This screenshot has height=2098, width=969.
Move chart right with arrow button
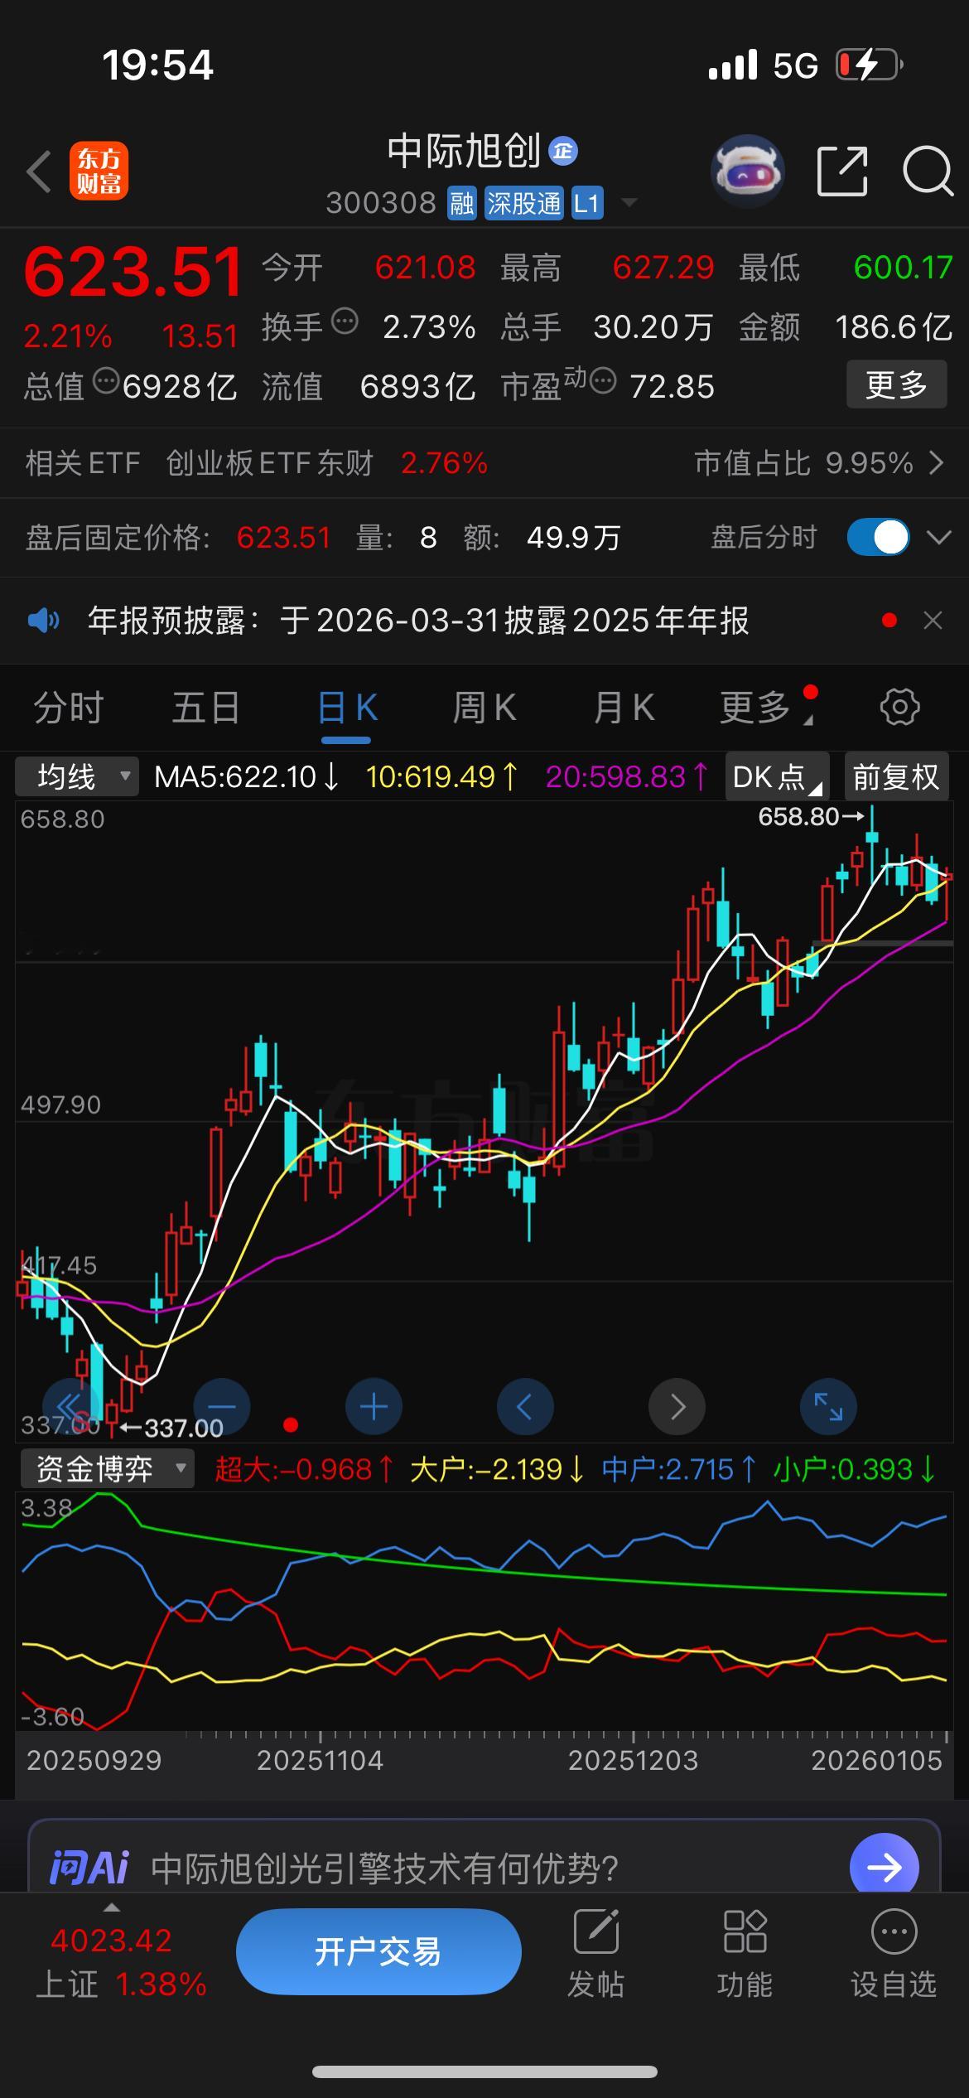click(x=677, y=1406)
